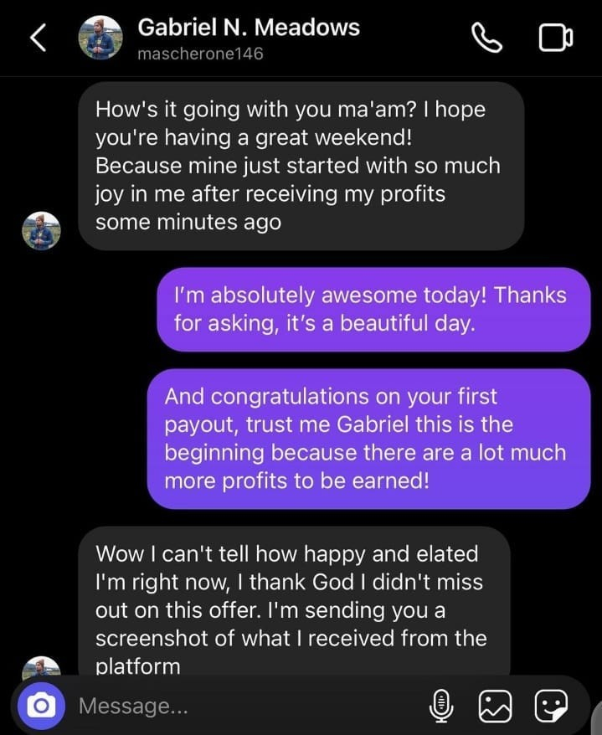Select the "How's it going with you ma'am" message

click(301, 166)
